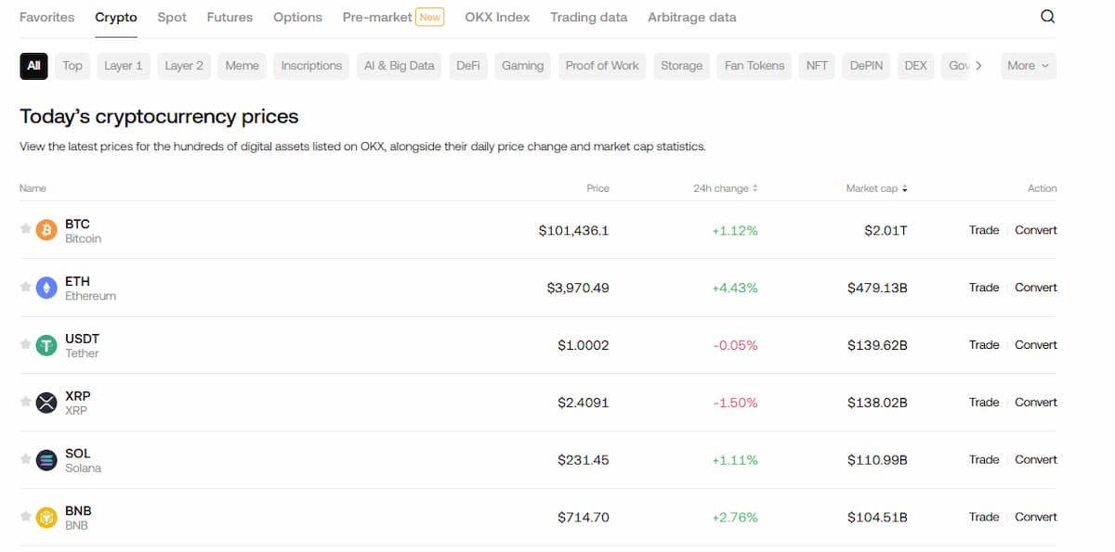Favorite XRP with its star

[26, 401]
